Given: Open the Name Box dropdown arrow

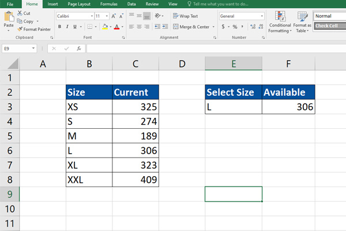Looking at the screenshot, I should click(35, 49).
